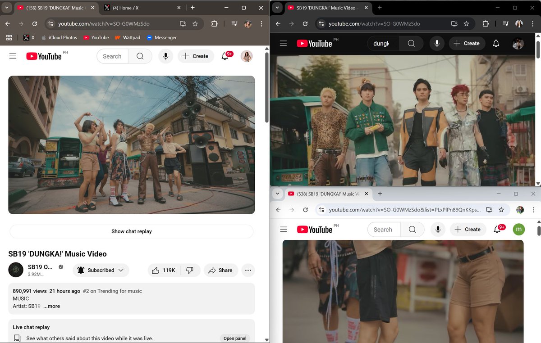Open new tab in top-right window
Image resolution: width=541 pixels, height=343 pixels.
coord(380,8)
